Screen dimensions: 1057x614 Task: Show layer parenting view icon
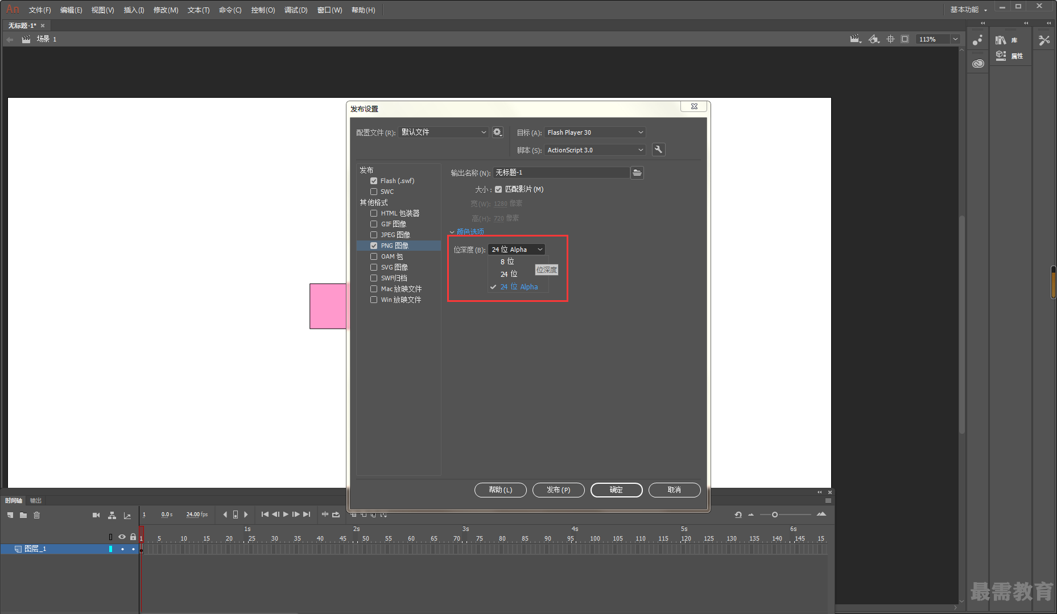[112, 515]
